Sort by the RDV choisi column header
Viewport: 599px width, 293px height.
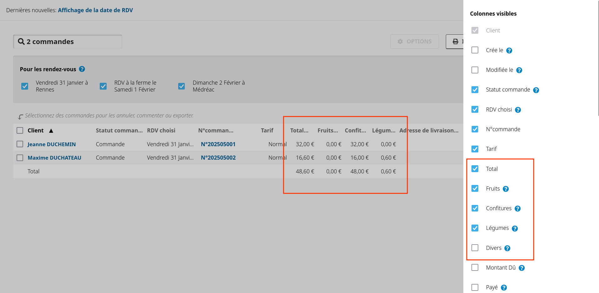[x=161, y=131]
